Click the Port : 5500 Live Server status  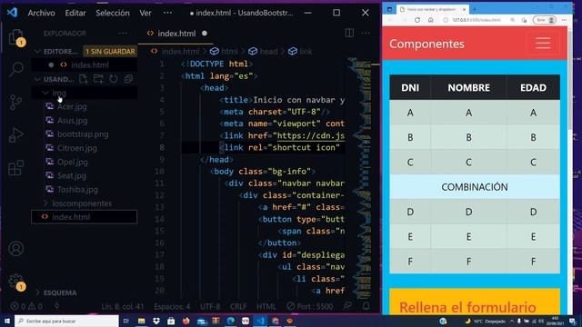coord(310,307)
